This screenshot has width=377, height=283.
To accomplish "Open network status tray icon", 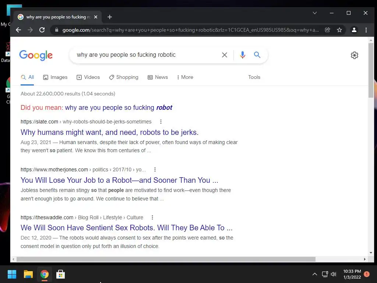I will 325,274.
